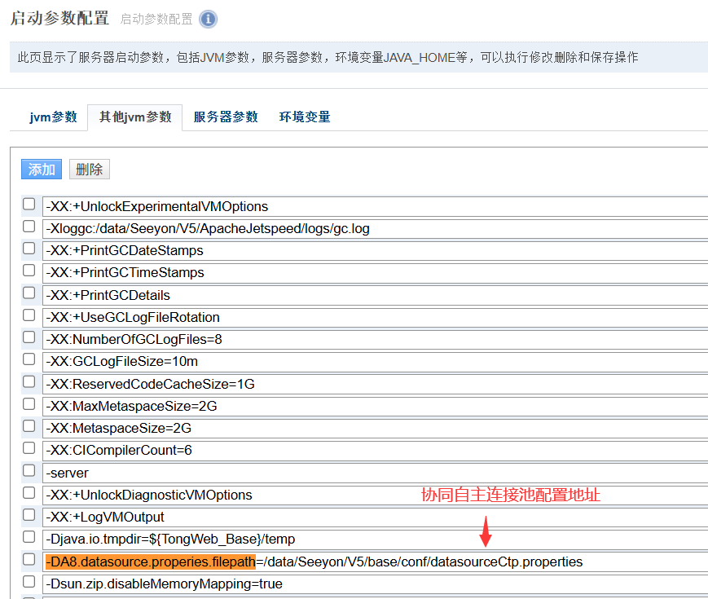708x599 pixels.
Task: Focus the -server parameter field
Action: click(x=376, y=473)
